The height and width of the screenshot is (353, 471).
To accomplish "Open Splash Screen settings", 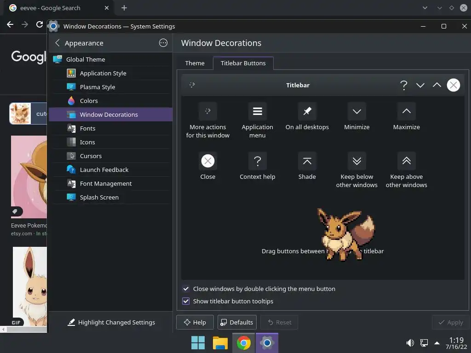I will coord(110,198).
